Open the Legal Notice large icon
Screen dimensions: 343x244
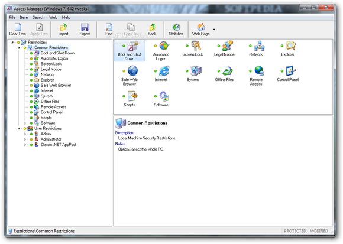(x=228, y=45)
